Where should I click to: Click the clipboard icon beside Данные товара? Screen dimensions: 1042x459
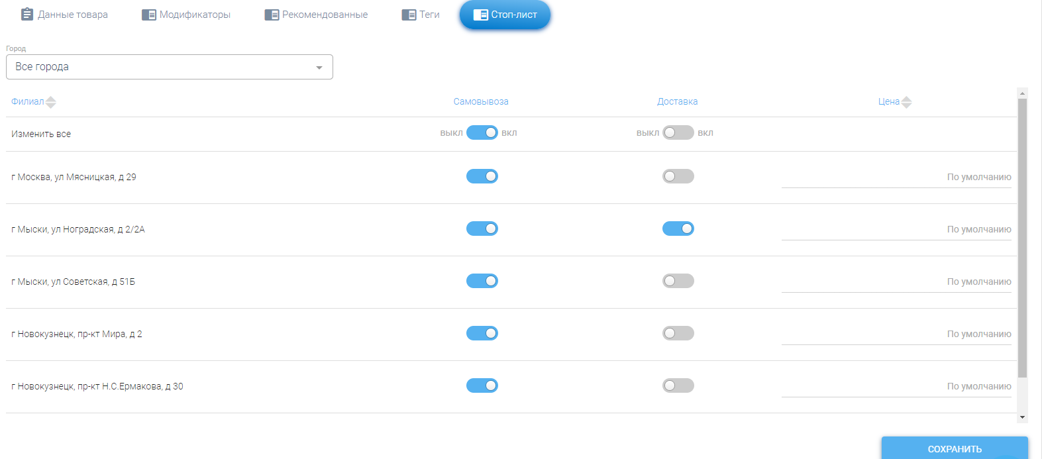(x=27, y=14)
